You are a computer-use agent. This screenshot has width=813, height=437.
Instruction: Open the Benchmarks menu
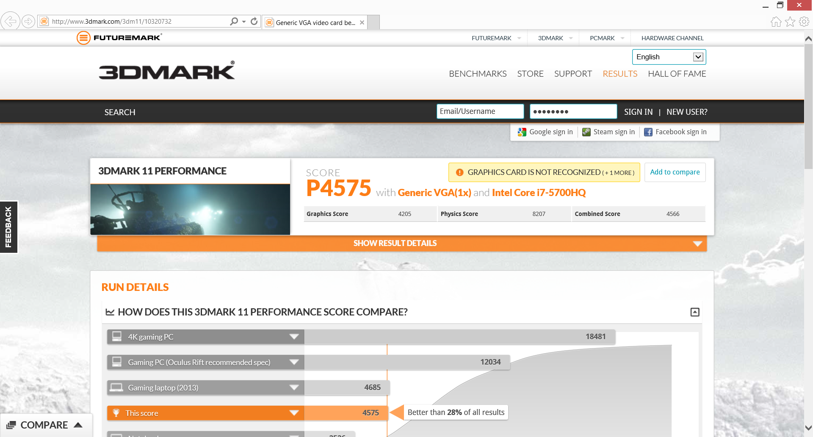[478, 74]
